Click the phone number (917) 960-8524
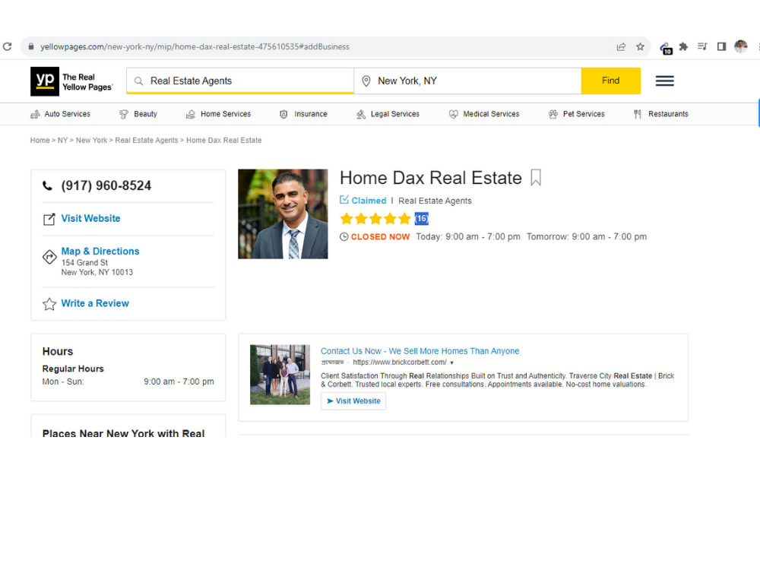This screenshot has height=570, width=760. [106, 185]
